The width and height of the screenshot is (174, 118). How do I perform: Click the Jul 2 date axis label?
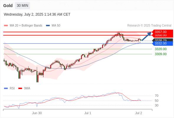click(139, 113)
